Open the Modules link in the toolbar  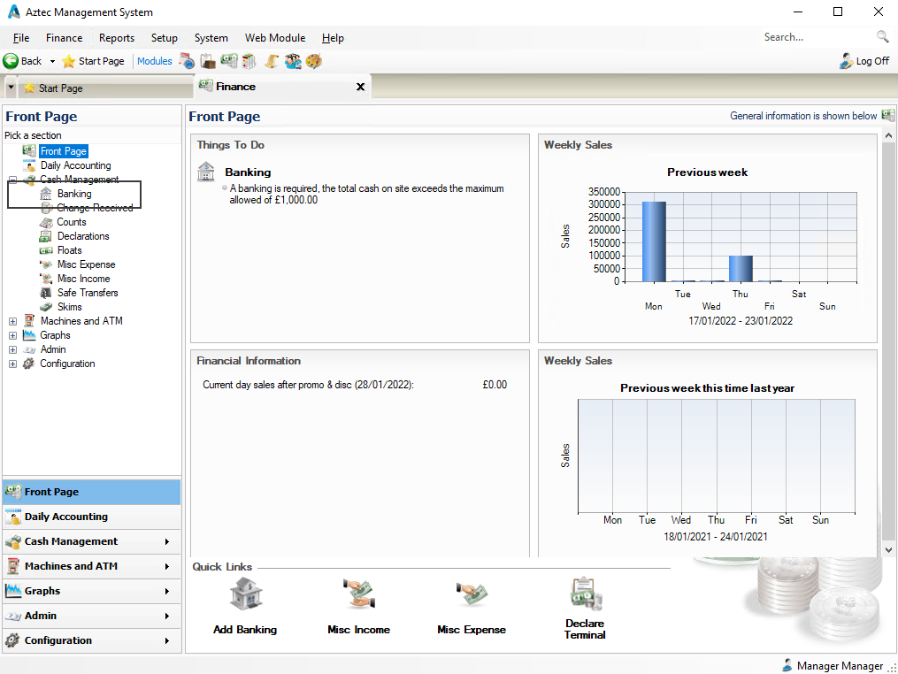(156, 61)
